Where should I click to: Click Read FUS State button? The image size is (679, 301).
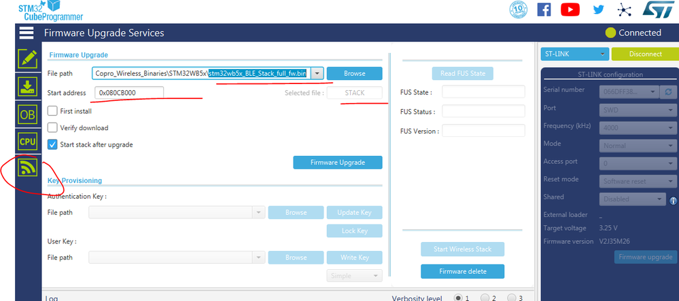pos(462,73)
